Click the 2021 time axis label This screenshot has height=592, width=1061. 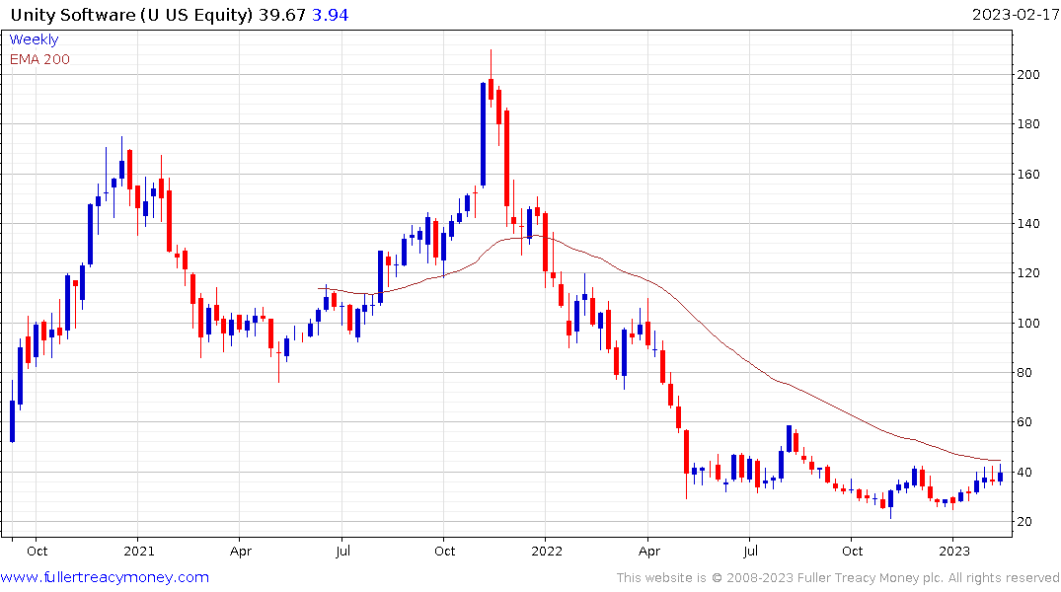[x=139, y=552]
